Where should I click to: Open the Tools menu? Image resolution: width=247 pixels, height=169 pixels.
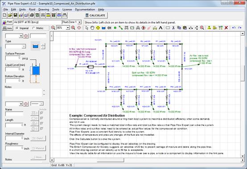pos(56,9)
